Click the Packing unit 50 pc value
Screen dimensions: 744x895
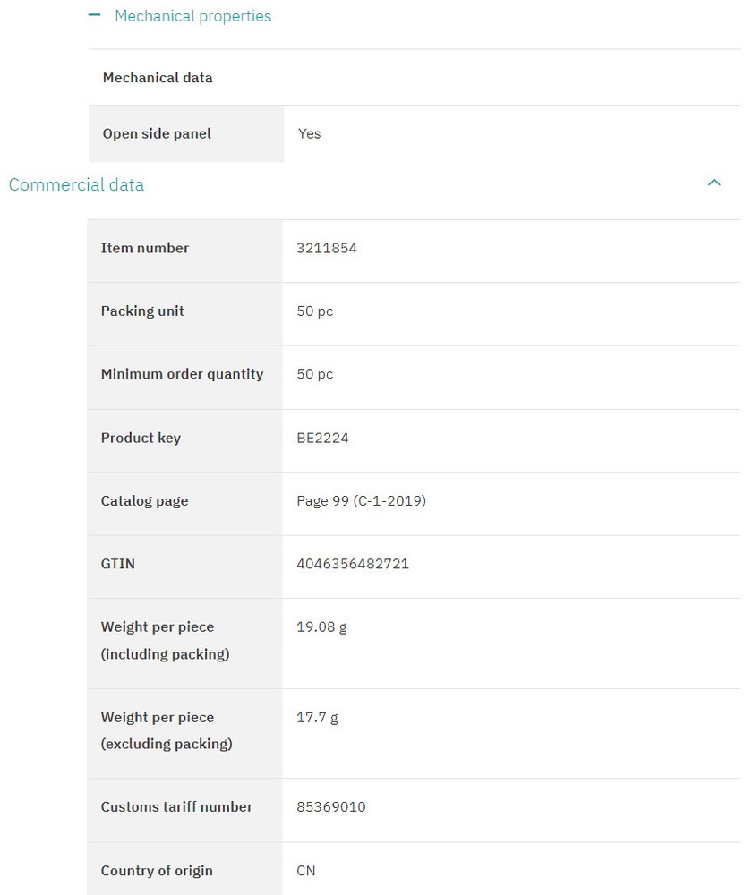314,311
